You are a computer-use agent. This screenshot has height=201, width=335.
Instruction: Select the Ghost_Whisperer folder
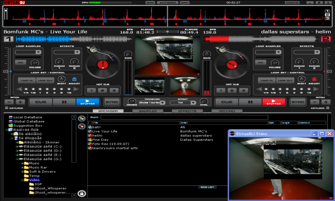coord(50,188)
